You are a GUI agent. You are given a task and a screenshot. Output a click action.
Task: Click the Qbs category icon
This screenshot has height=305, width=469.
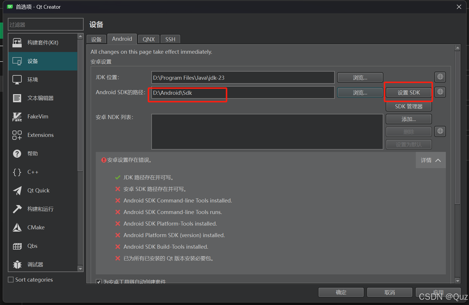17,246
